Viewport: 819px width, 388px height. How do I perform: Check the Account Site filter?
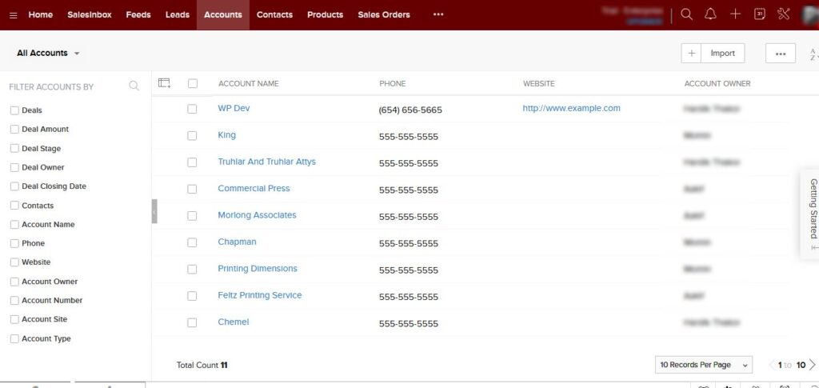(x=14, y=319)
